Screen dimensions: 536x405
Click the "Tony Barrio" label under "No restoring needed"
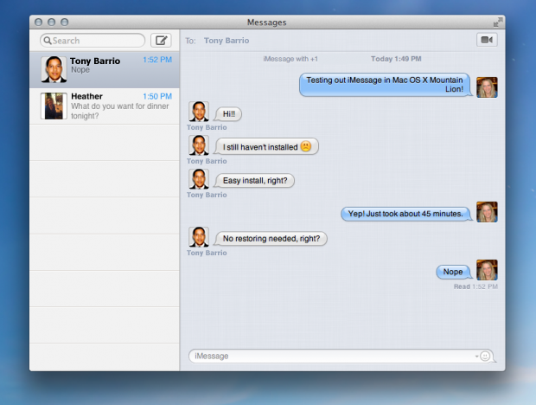click(207, 253)
